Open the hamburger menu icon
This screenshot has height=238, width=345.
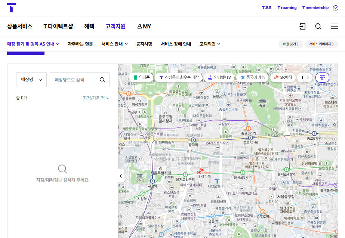pyautogui.click(x=335, y=27)
